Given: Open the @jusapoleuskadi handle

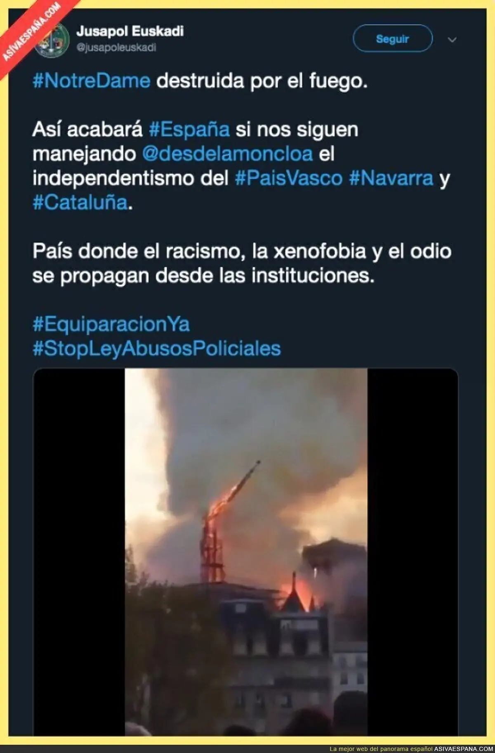Looking at the screenshot, I should (x=116, y=47).
